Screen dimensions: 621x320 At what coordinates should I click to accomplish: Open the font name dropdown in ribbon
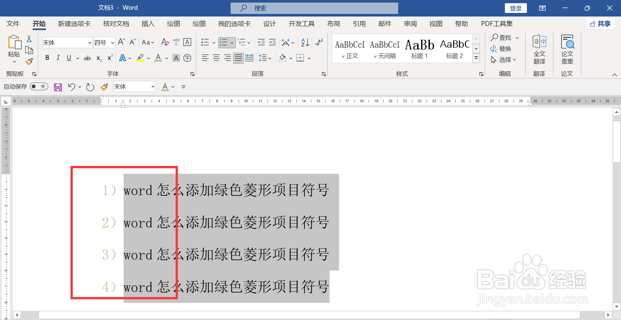click(90, 43)
